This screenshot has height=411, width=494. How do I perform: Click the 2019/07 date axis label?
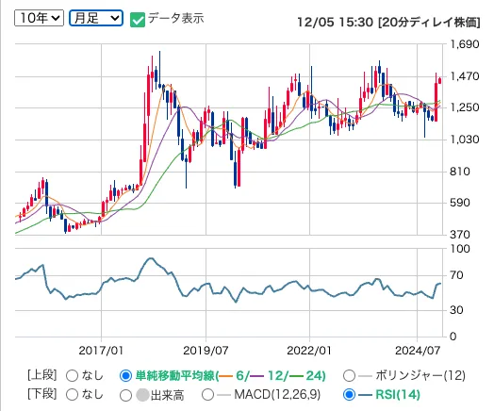(x=206, y=351)
